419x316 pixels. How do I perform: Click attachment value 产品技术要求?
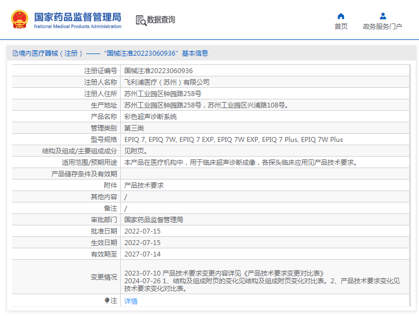(144, 186)
